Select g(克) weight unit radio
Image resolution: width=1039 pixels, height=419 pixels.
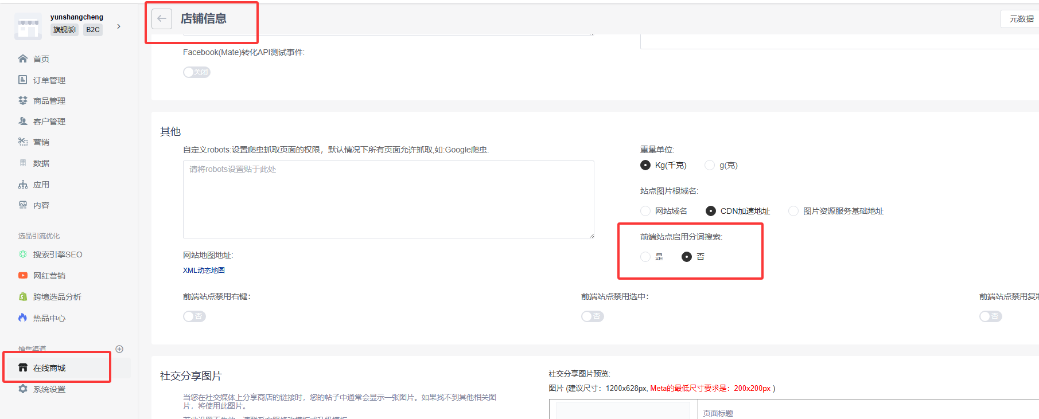point(710,165)
